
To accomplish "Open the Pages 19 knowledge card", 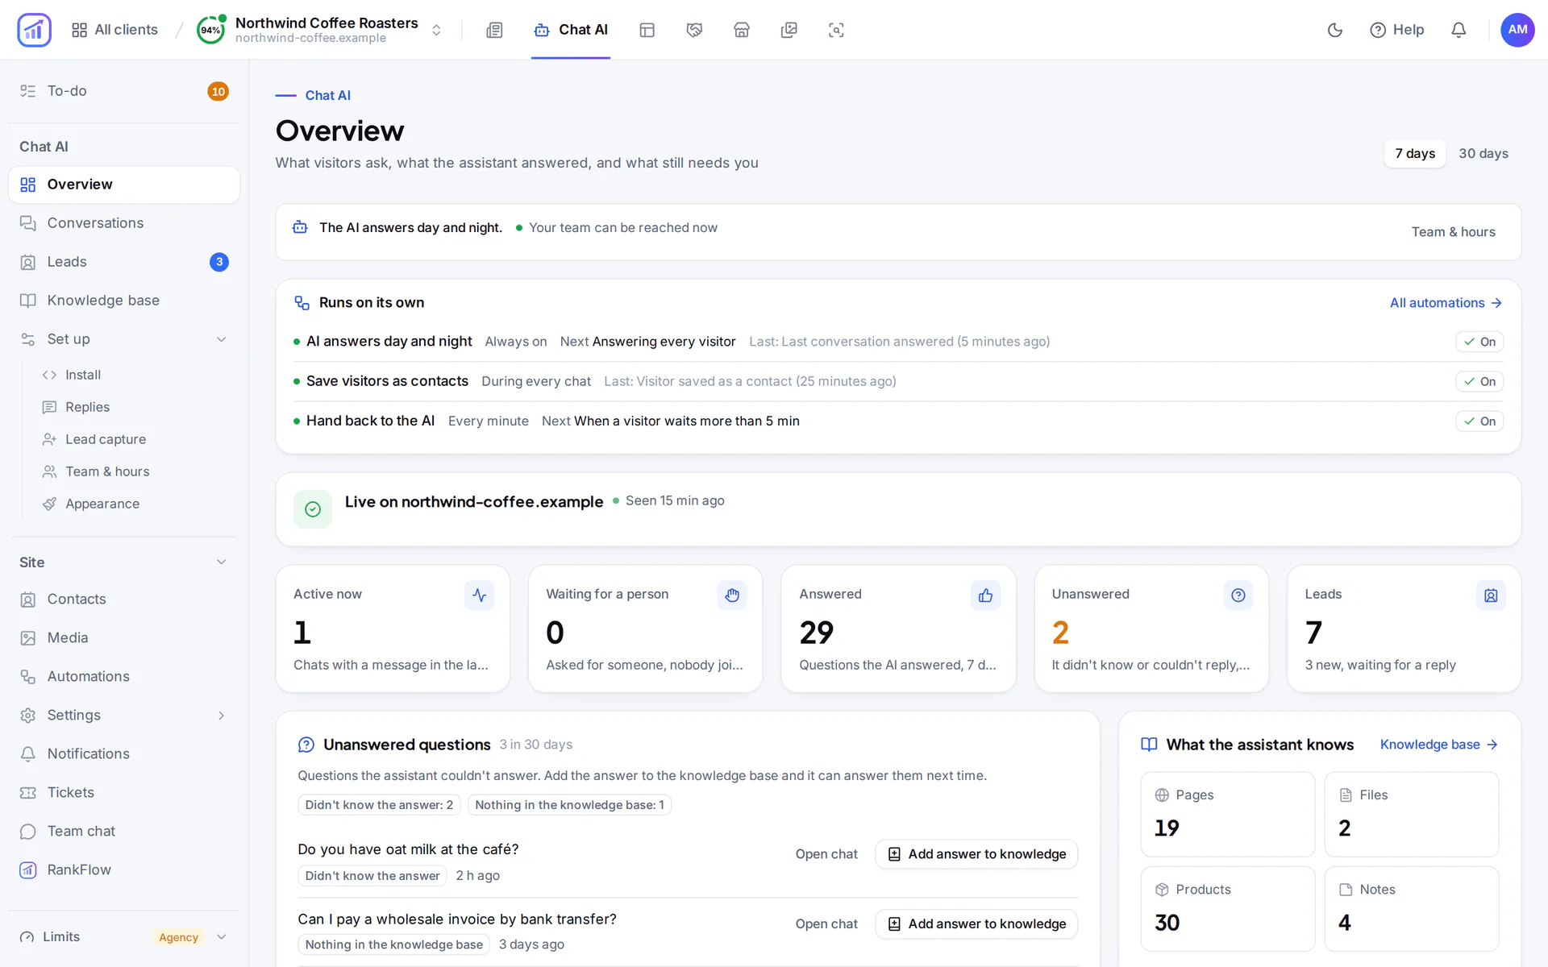I will tap(1228, 815).
